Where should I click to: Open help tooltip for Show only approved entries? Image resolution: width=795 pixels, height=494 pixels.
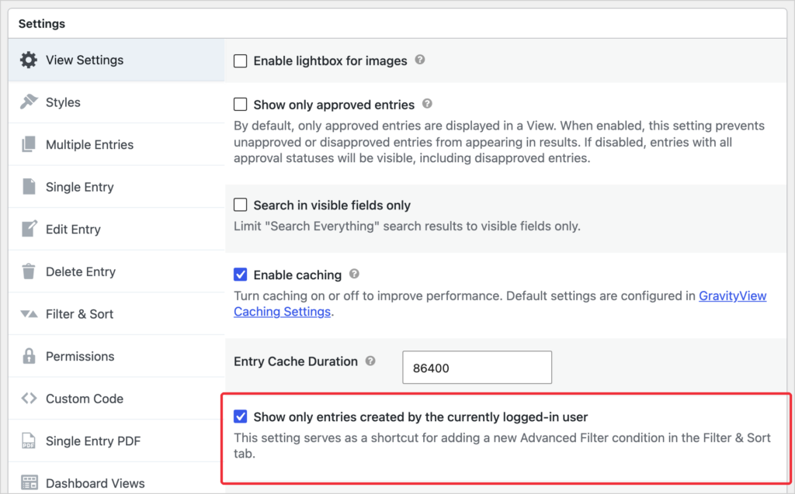click(428, 104)
